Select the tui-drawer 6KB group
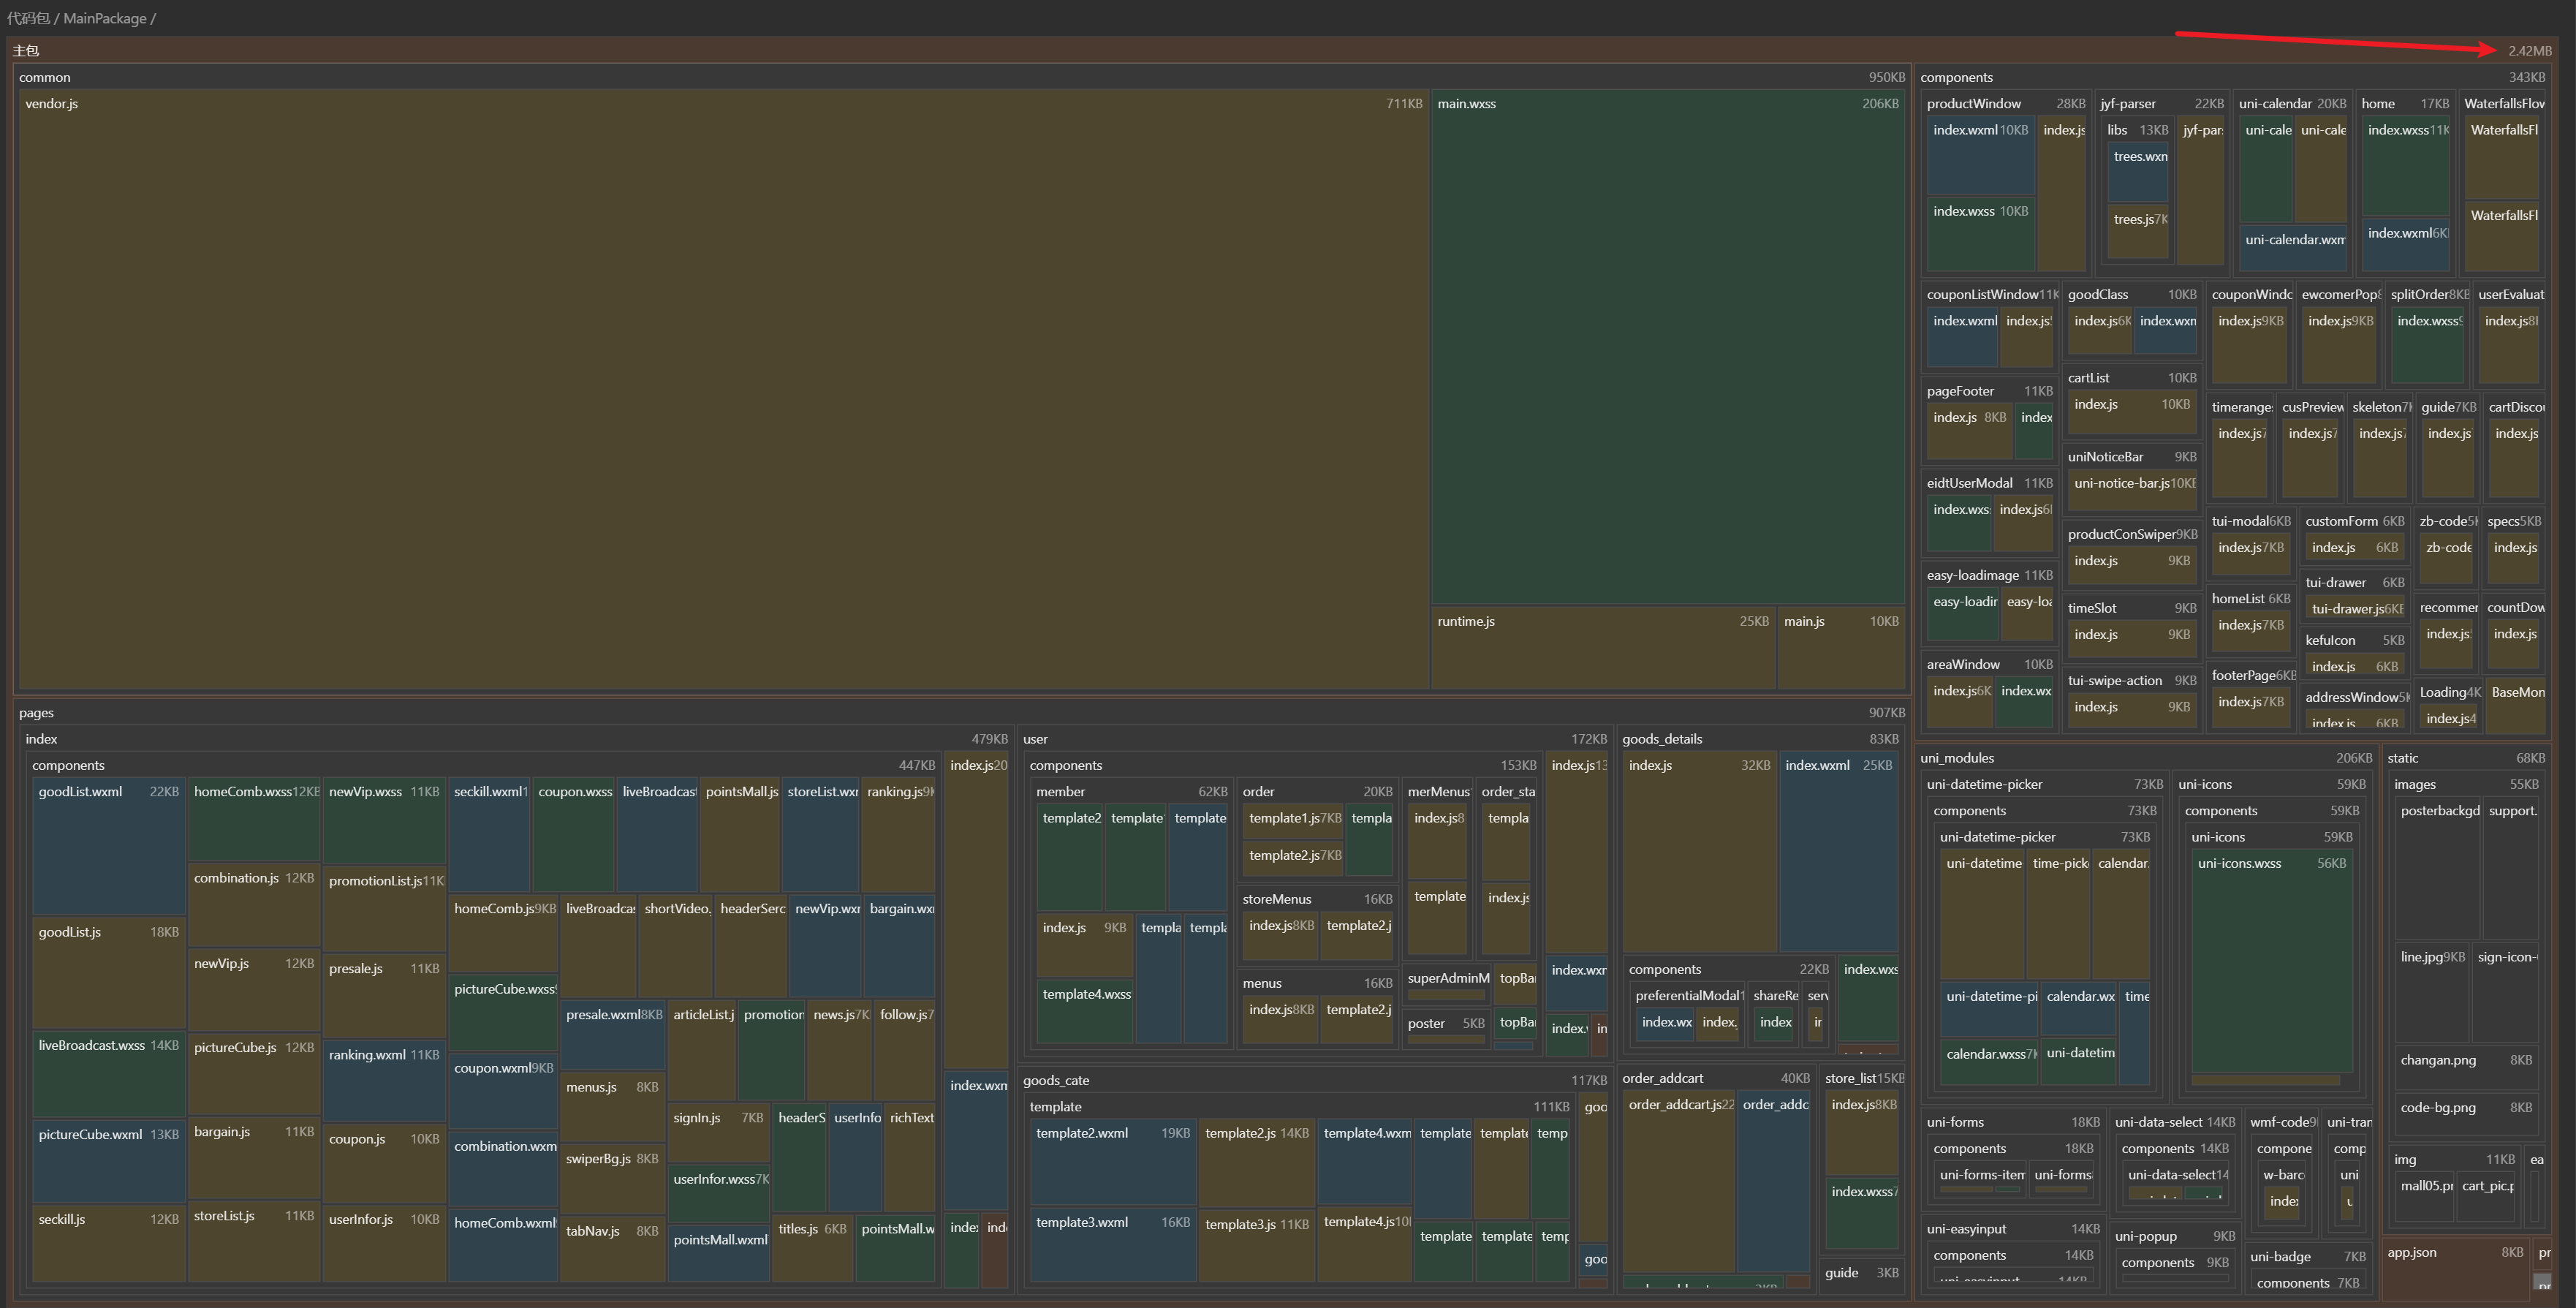This screenshot has height=1308, width=2576. [2355, 582]
